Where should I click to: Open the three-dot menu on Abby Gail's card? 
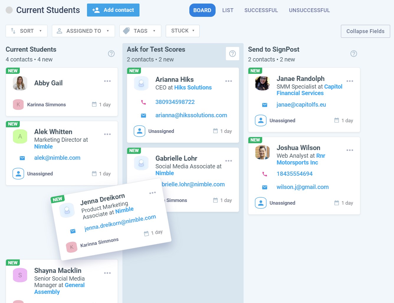tap(107, 81)
